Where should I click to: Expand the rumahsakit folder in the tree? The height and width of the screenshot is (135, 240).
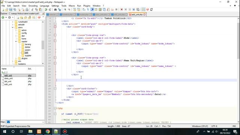tap(12, 22)
